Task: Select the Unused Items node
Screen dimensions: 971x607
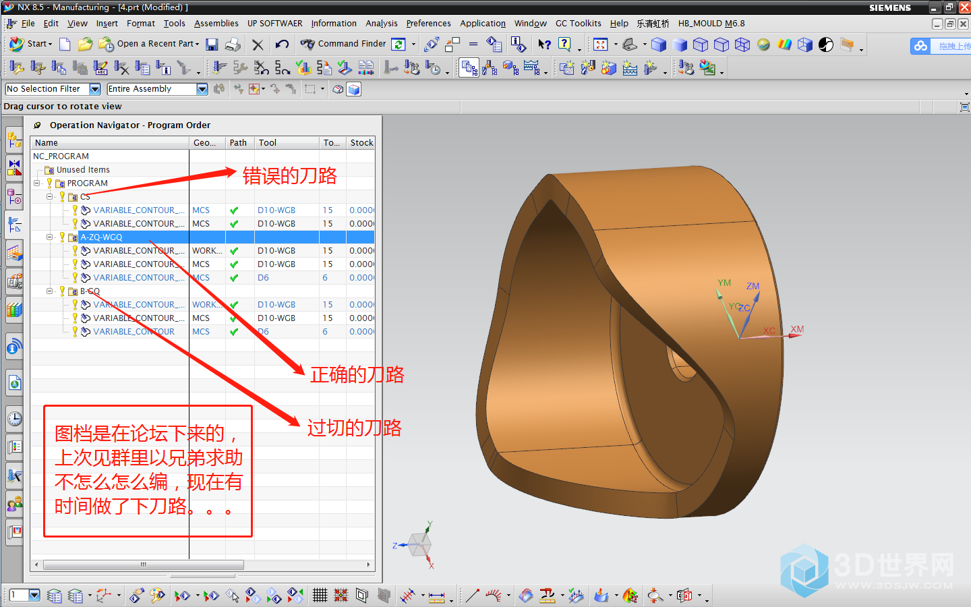Action: 83,170
